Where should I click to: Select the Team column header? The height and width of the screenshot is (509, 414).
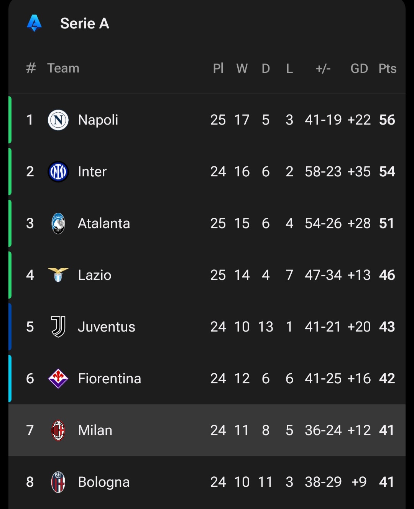click(63, 68)
